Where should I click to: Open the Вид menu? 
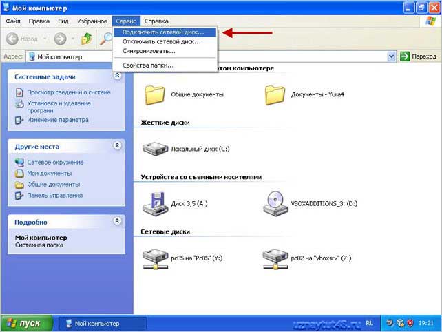tap(63, 21)
